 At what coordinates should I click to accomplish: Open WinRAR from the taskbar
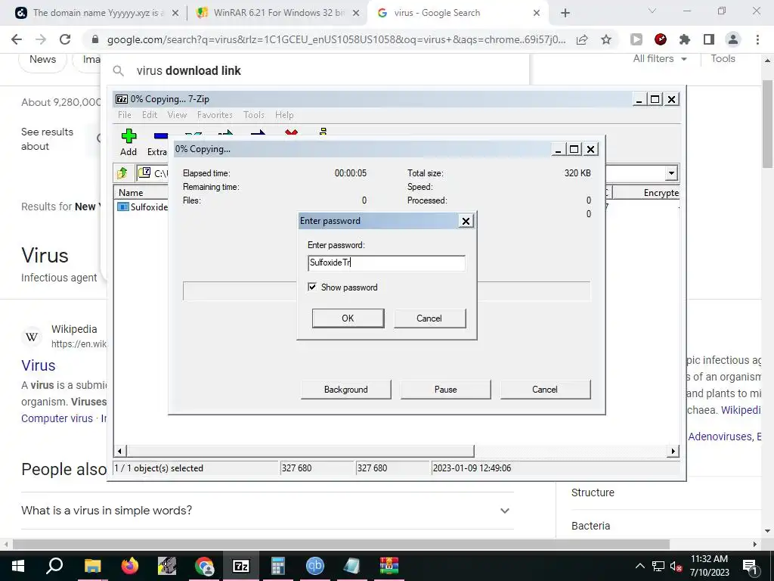(x=389, y=566)
